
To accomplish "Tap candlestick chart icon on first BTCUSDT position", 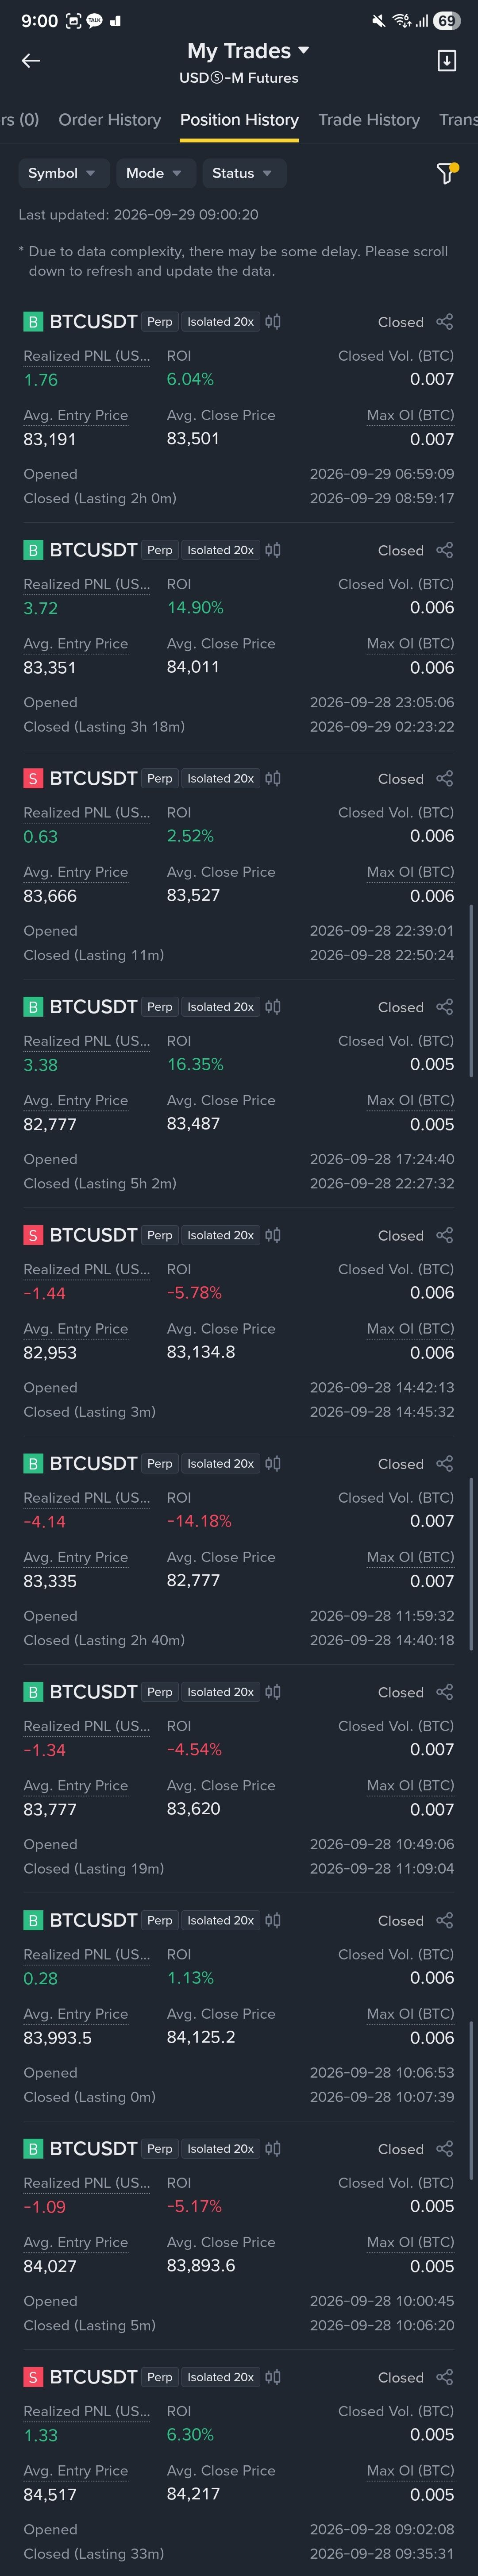I will 273,322.
